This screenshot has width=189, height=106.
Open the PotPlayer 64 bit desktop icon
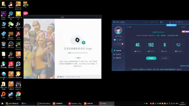click(x=18, y=15)
